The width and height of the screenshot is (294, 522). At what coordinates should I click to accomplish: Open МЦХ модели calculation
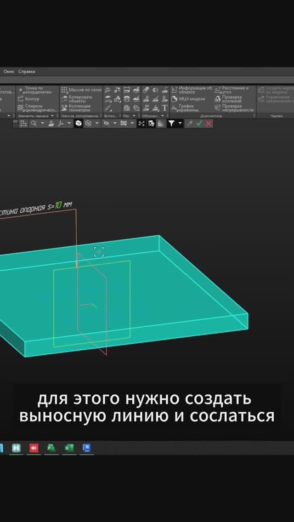click(x=188, y=99)
